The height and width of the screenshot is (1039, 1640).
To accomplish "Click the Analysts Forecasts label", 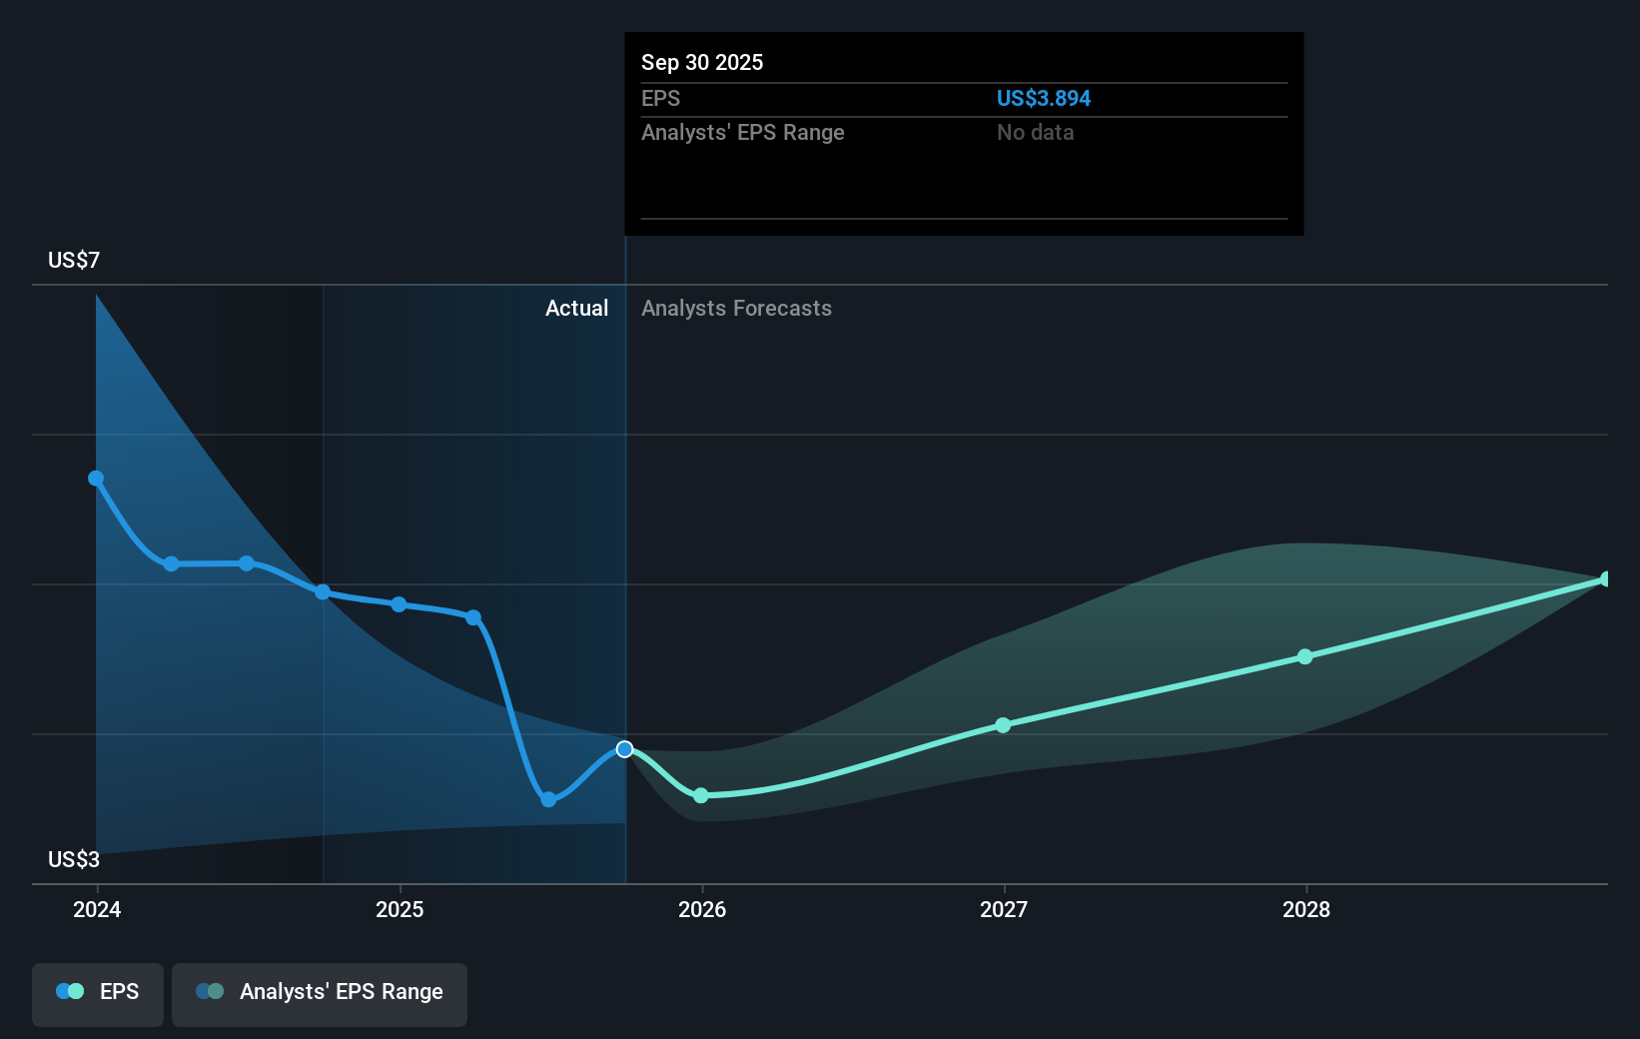I will [x=736, y=308].
